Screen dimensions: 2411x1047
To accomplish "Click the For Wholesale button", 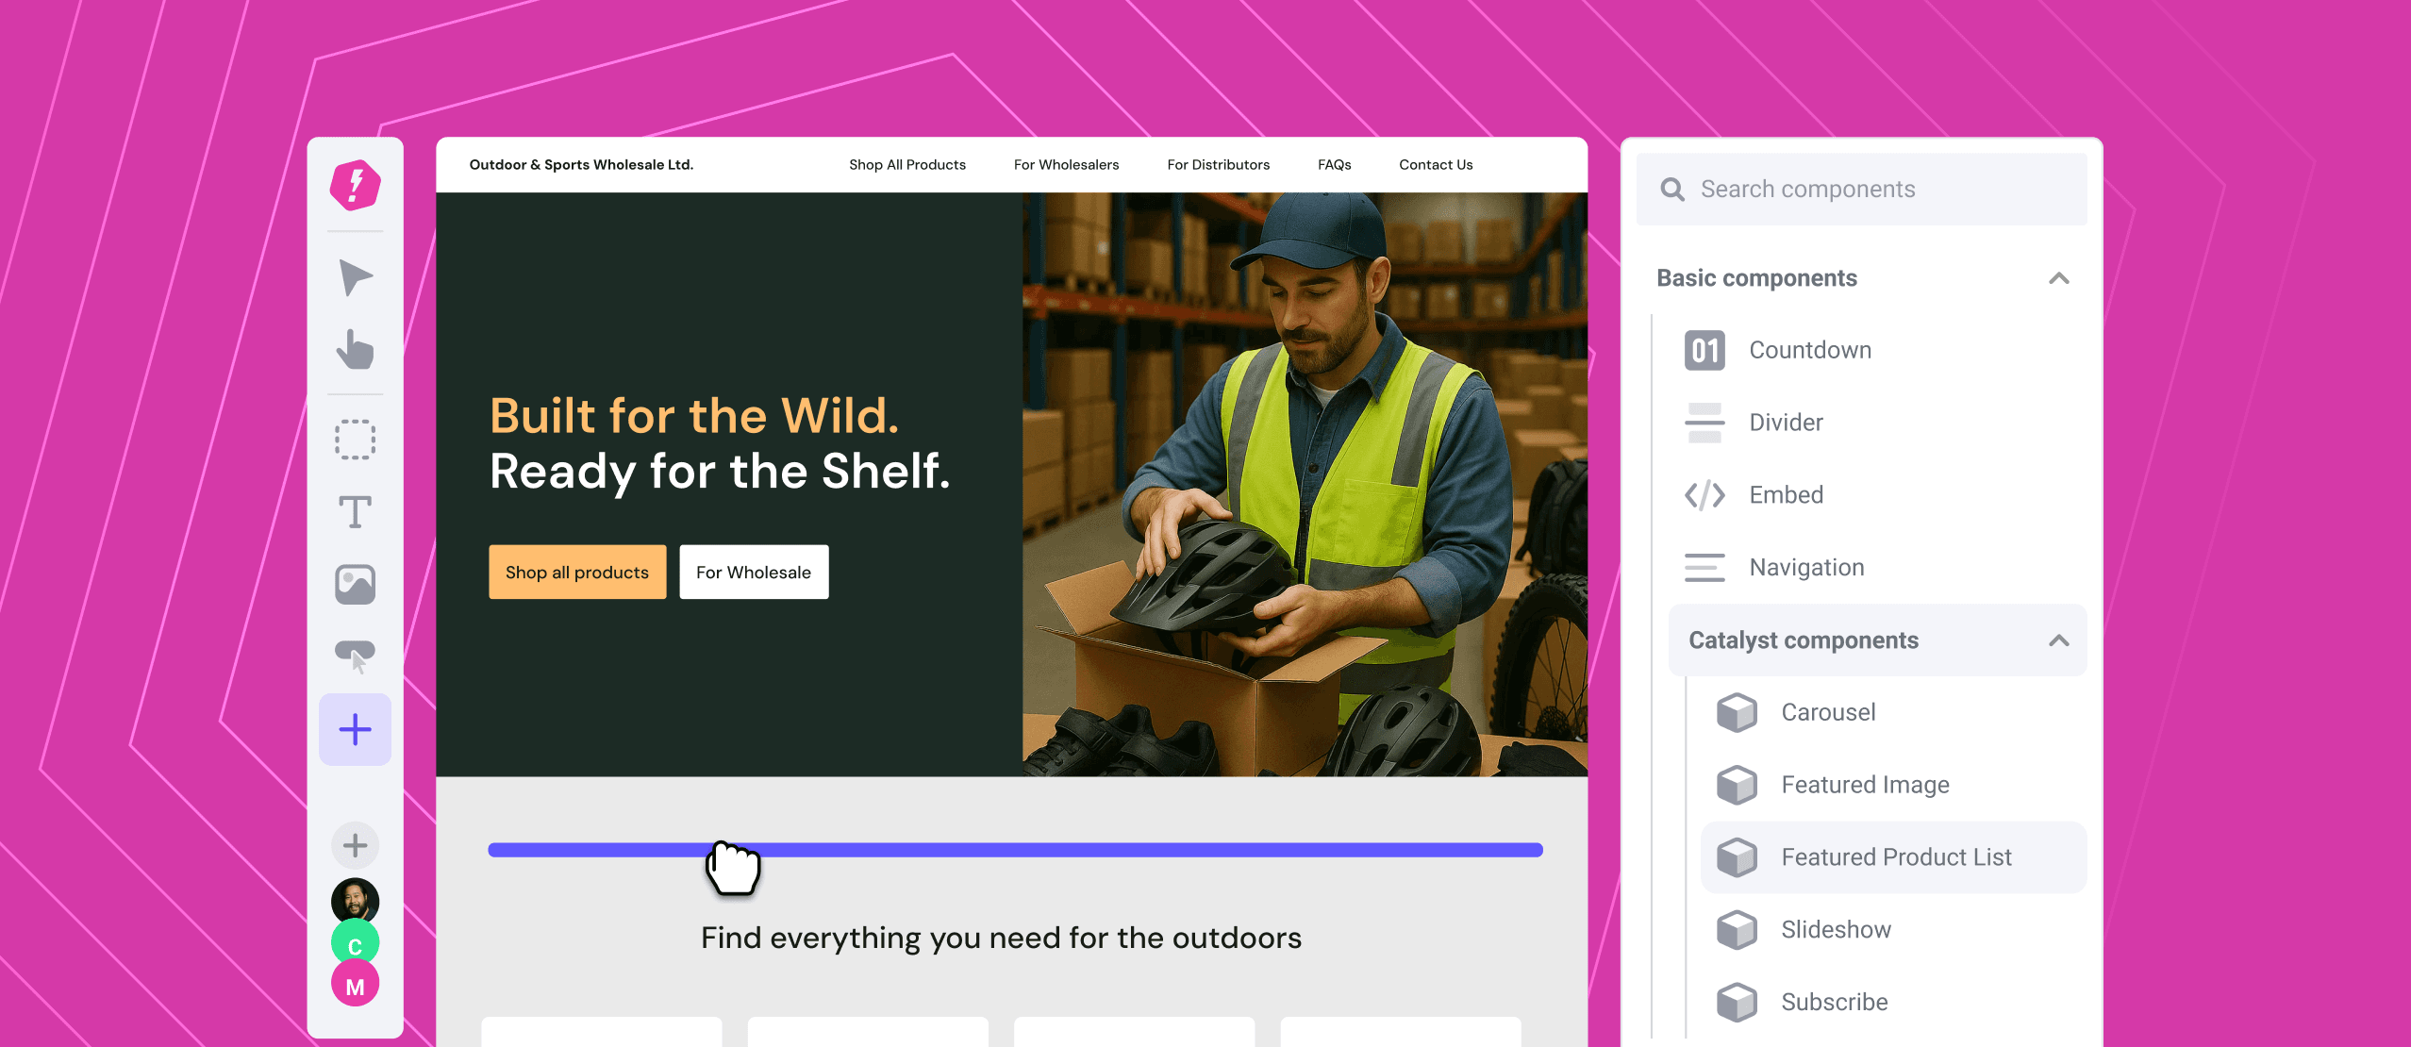I will 754,572.
